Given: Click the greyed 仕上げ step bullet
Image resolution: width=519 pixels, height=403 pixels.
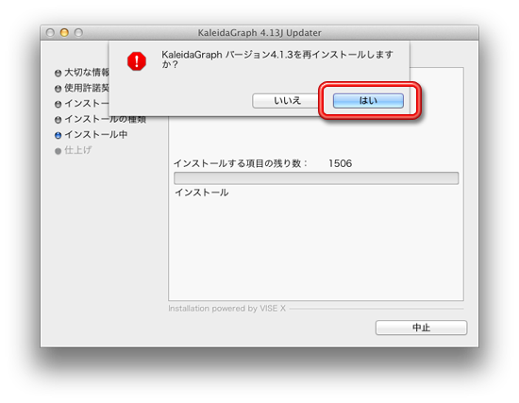Looking at the screenshot, I should [58, 151].
